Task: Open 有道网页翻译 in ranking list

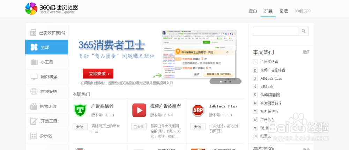Action: pos(271,103)
